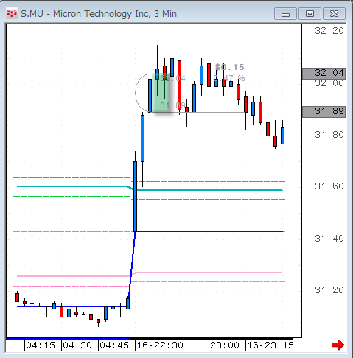Click the 32.20 price axis label
Viewport: 353px width, 358px height.
tap(329, 31)
